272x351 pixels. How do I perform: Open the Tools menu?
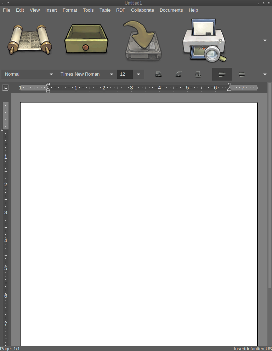click(x=88, y=10)
